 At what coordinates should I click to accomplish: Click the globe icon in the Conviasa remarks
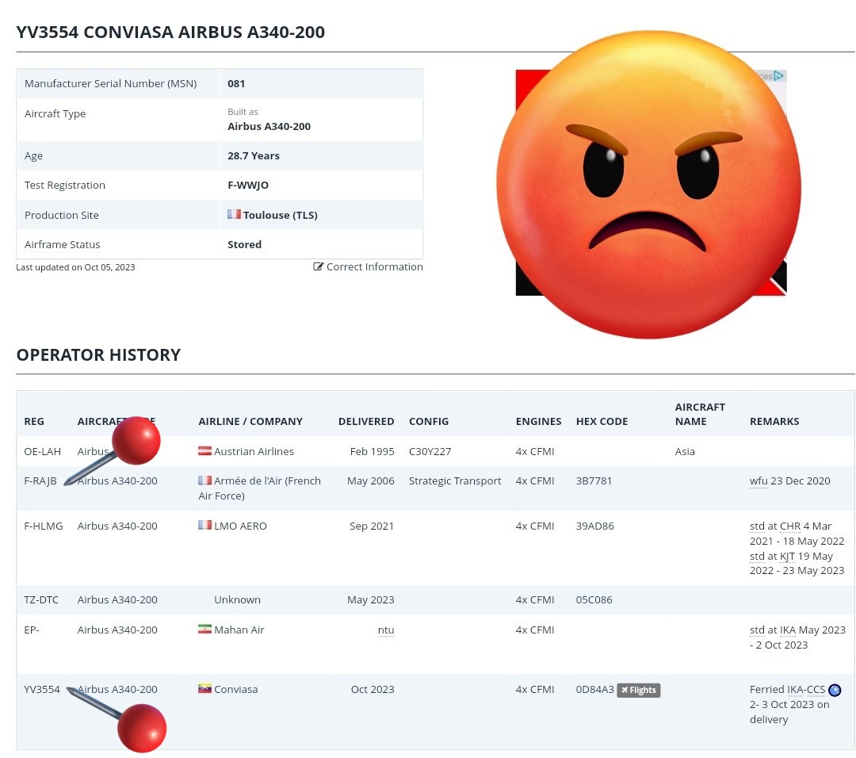pyautogui.click(x=835, y=691)
